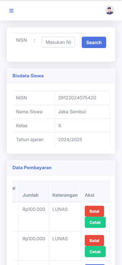This screenshot has width=122, height=265.
Task: Select the first row Rp100.000 amount
Action: click(34, 209)
